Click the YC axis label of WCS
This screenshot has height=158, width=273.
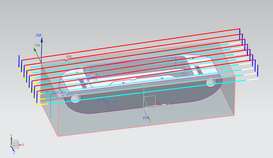140,91
